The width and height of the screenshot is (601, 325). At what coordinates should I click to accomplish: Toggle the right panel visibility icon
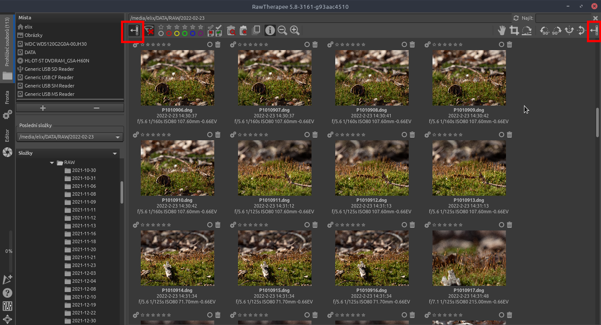(x=594, y=30)
